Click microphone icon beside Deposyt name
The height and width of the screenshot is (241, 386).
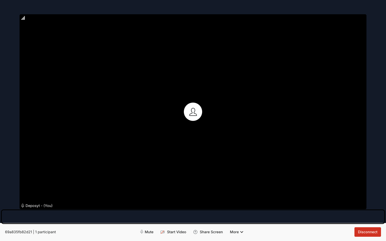(23, 206)
